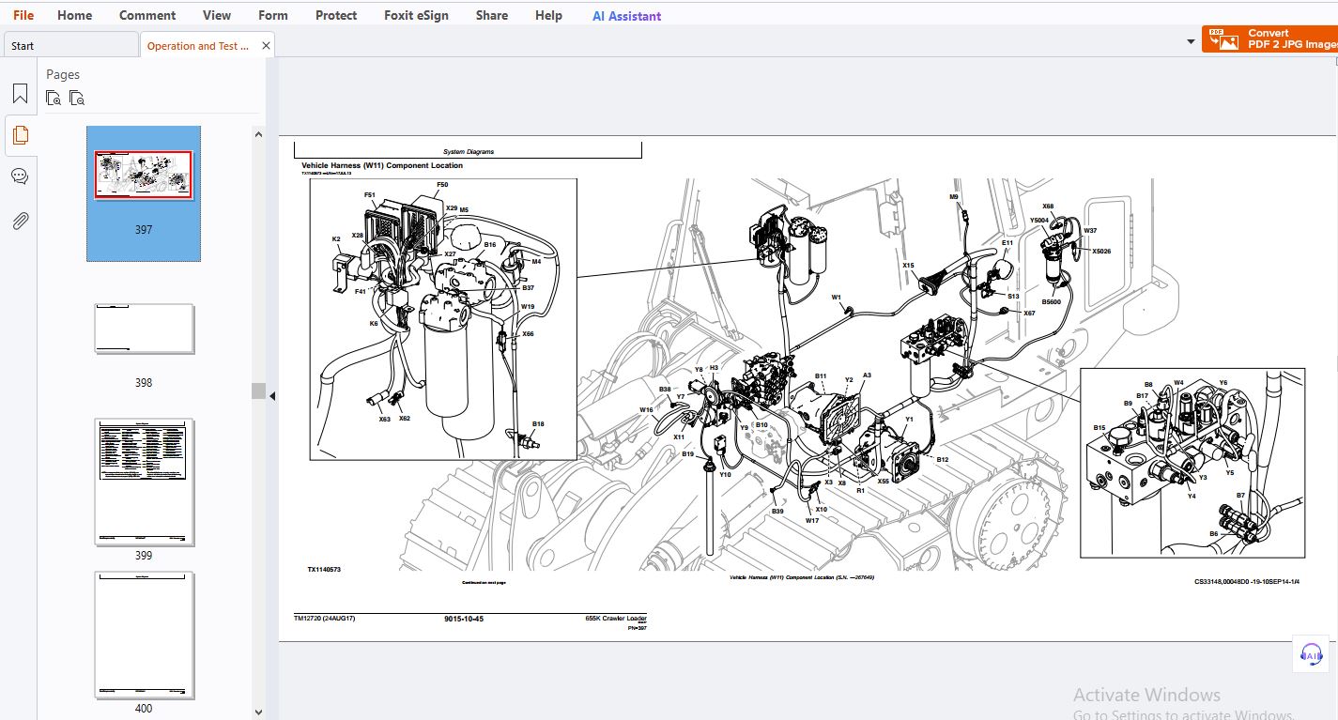Collapse the navigation panel arrow
This screenshot has height=720, width=1338.
[x=273, y=396]
